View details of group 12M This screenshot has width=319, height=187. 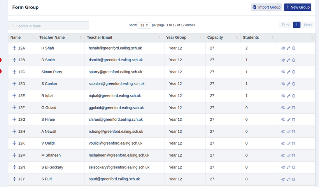pyautogui.click(x=283, y=155)
